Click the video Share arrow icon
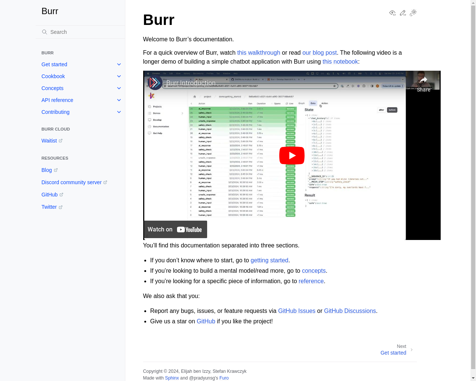 (424, 80)
